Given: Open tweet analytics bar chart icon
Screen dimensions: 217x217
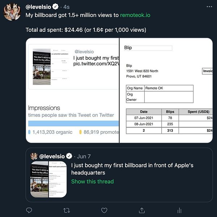Looking at the screenshot, I should point(179,210).
